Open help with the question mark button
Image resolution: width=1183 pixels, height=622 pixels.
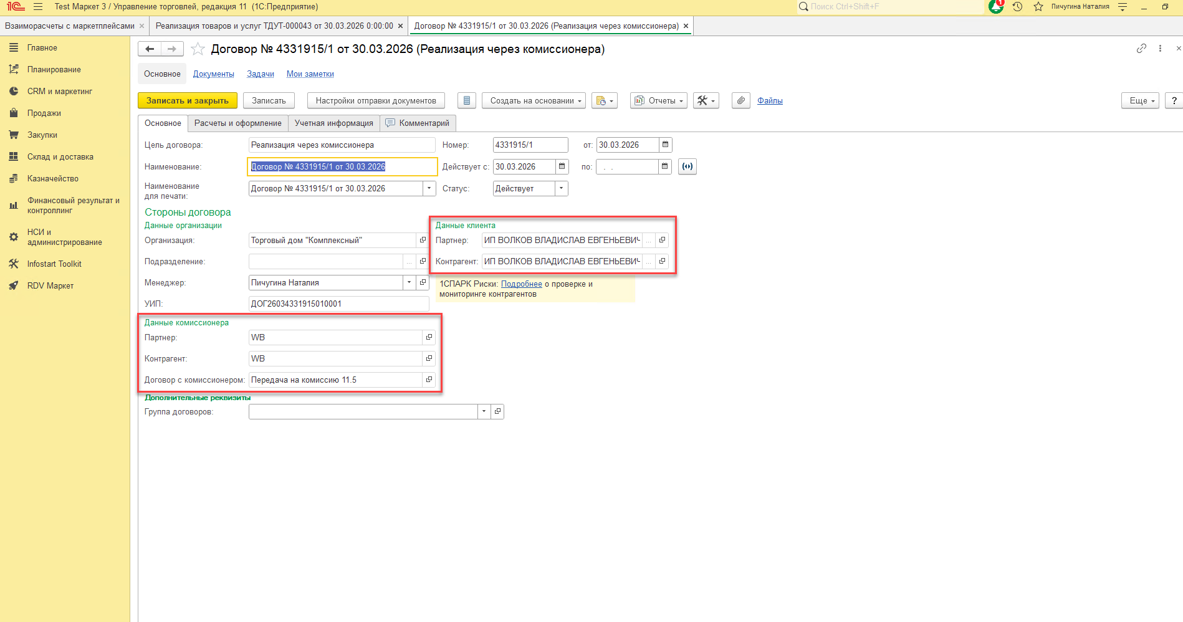point(1174,100)
